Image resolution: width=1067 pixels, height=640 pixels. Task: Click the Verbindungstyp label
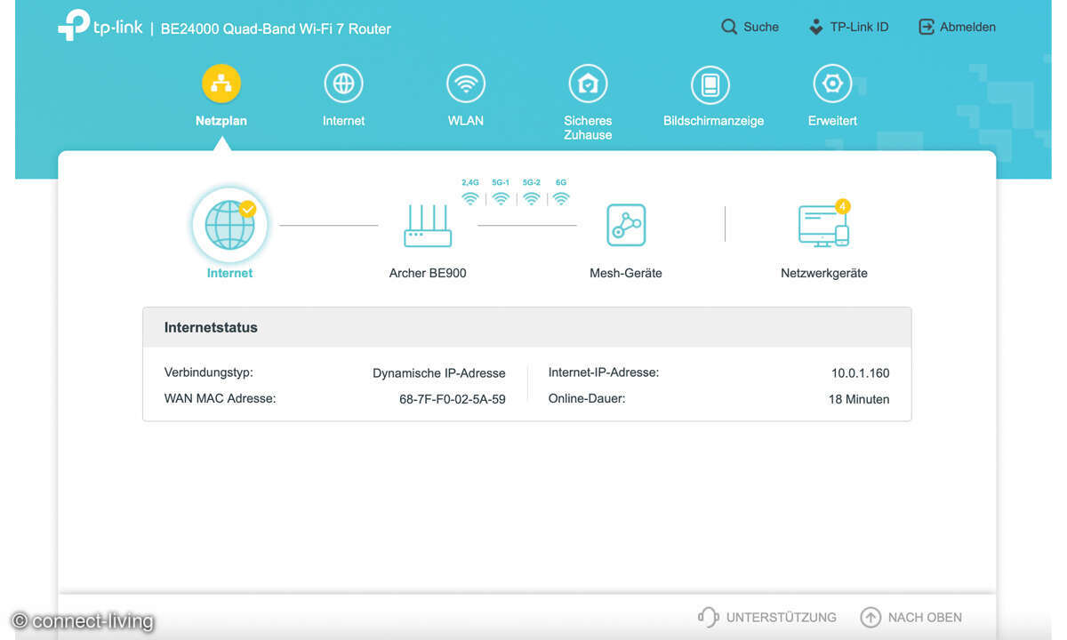[209, 372]
